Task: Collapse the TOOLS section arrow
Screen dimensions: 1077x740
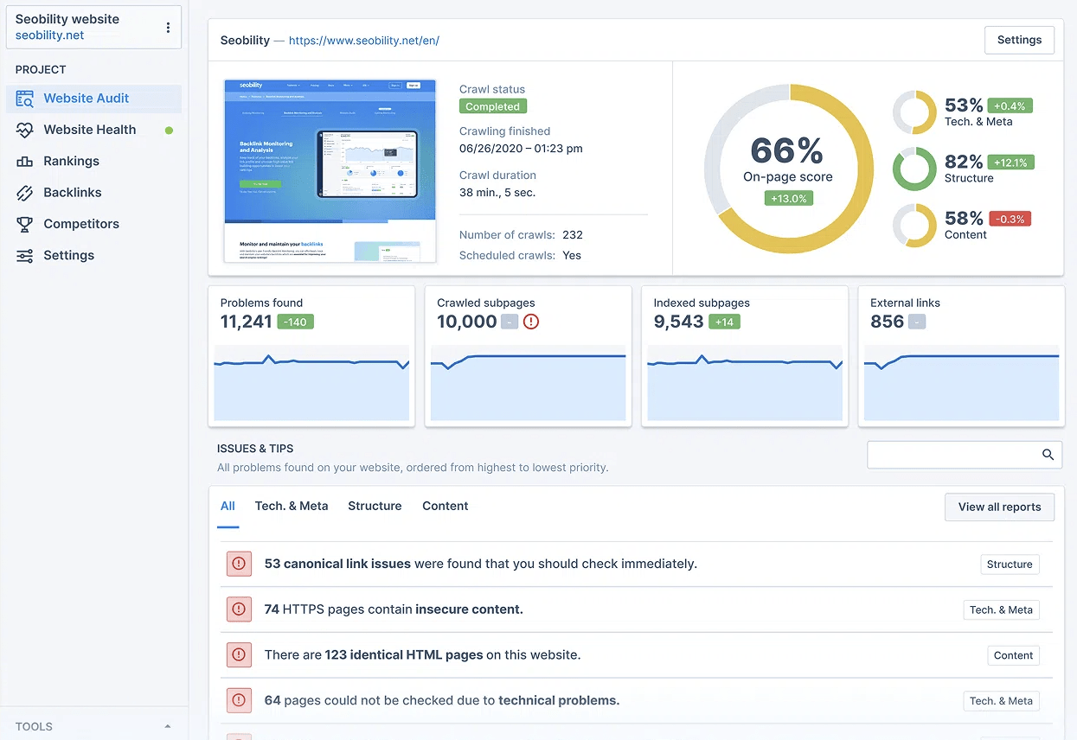Action: [x=168, y=726]
